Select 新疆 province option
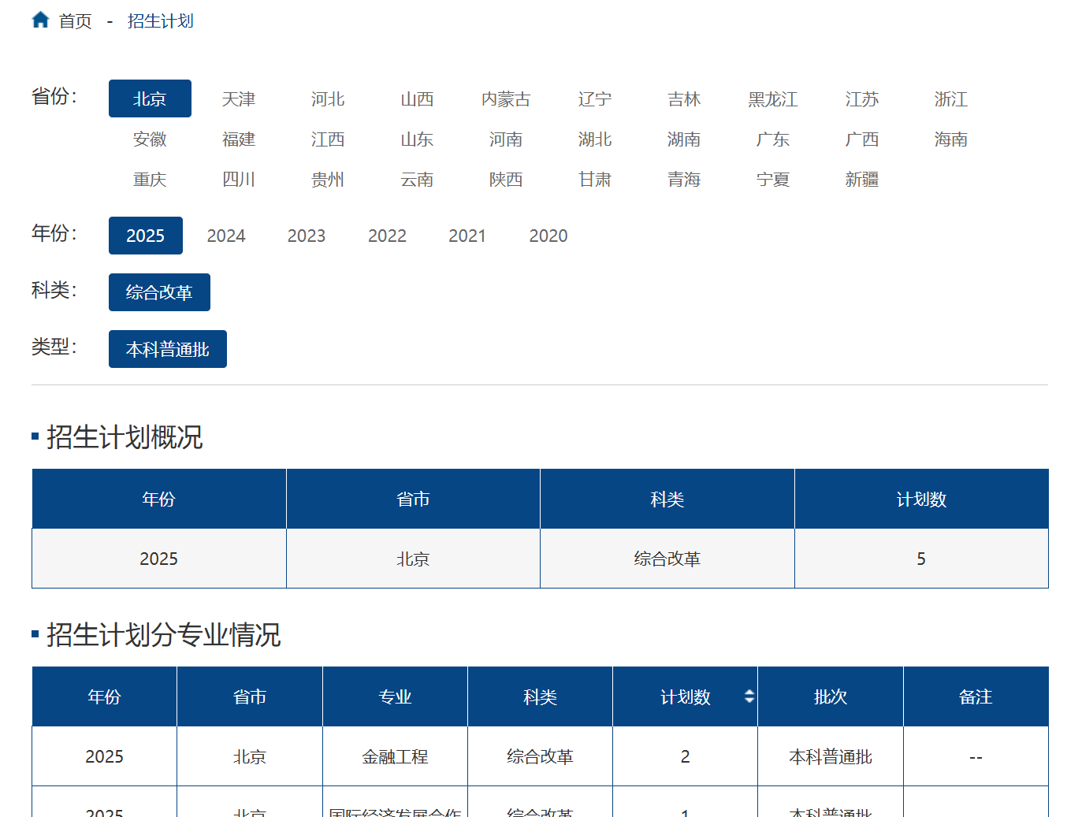 click(x=861, y=180)
